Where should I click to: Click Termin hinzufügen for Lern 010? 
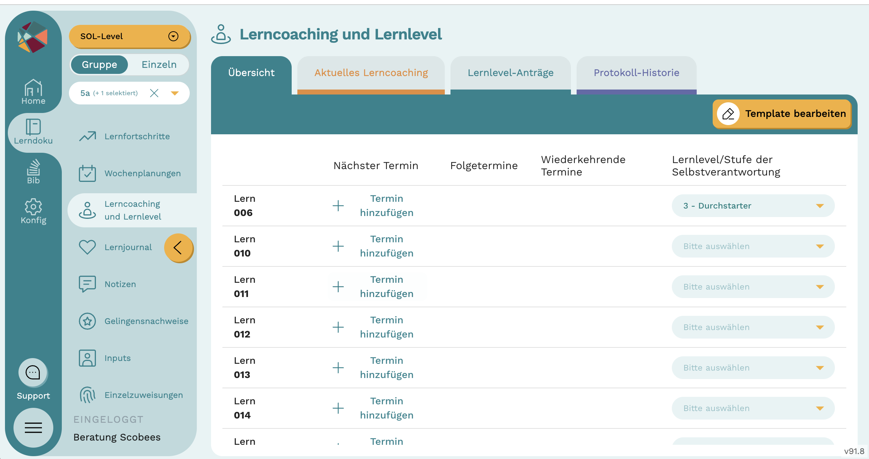click(x=387, y=246)
